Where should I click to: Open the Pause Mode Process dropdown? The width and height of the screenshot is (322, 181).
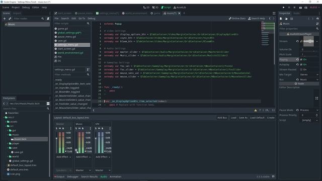[309, 110]
